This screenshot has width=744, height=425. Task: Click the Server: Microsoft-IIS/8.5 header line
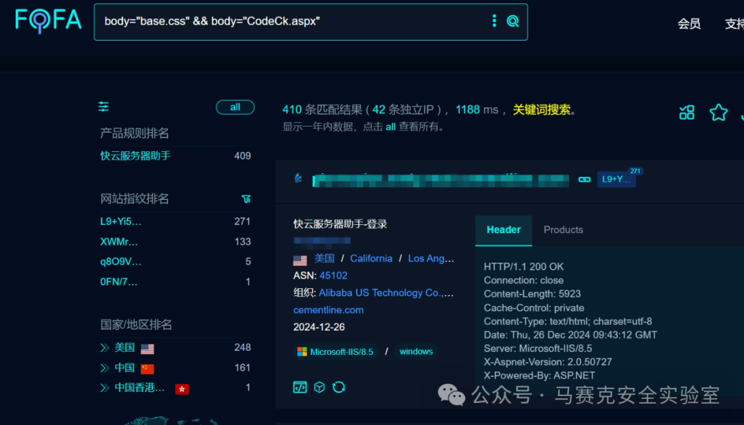[x=537, y=349]
